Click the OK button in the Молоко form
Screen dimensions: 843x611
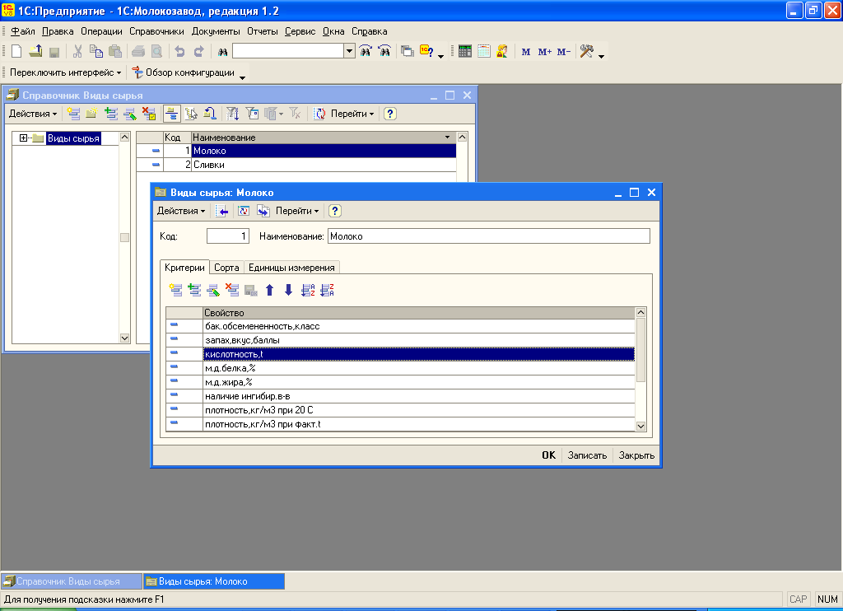[549, 455]
